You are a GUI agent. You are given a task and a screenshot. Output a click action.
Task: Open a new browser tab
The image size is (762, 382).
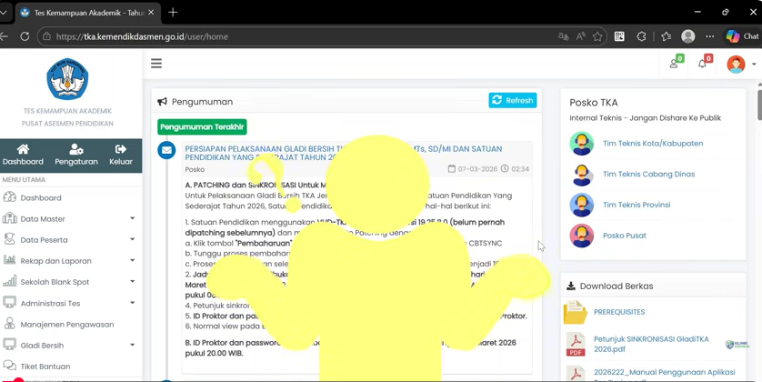tap(173, 13)
